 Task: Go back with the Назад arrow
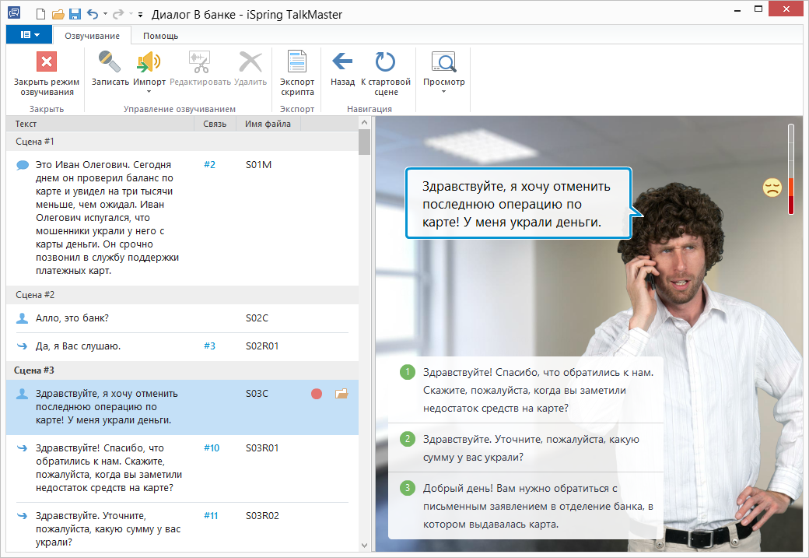point(342,61)
